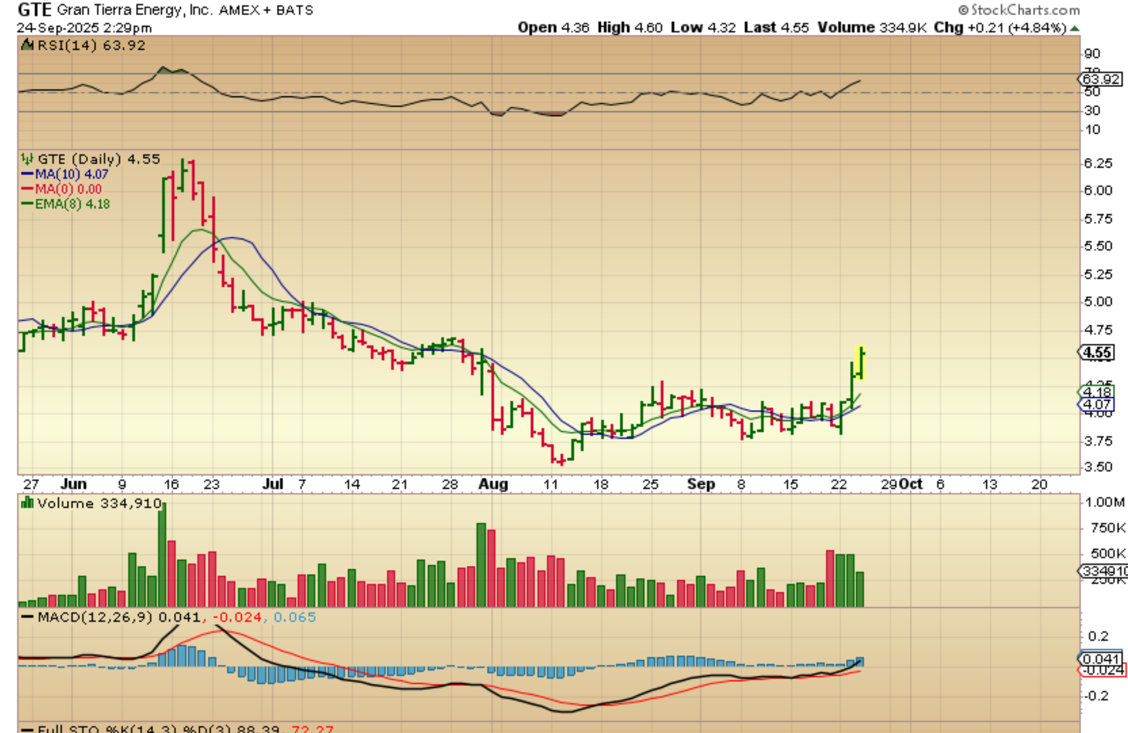Click the 0.041 MACD value axis tag
The width and height of the screenshot is (1128, 733).
[1101, 659]
